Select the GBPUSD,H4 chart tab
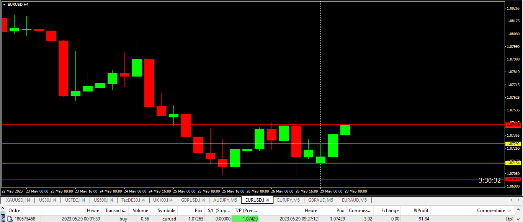 (193, 200)
